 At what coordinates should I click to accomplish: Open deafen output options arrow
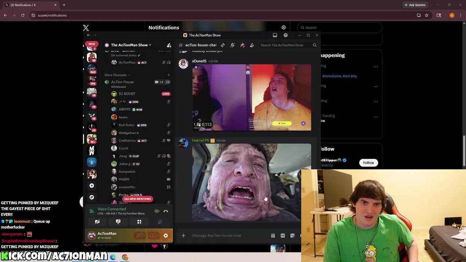tap(157, 235)
